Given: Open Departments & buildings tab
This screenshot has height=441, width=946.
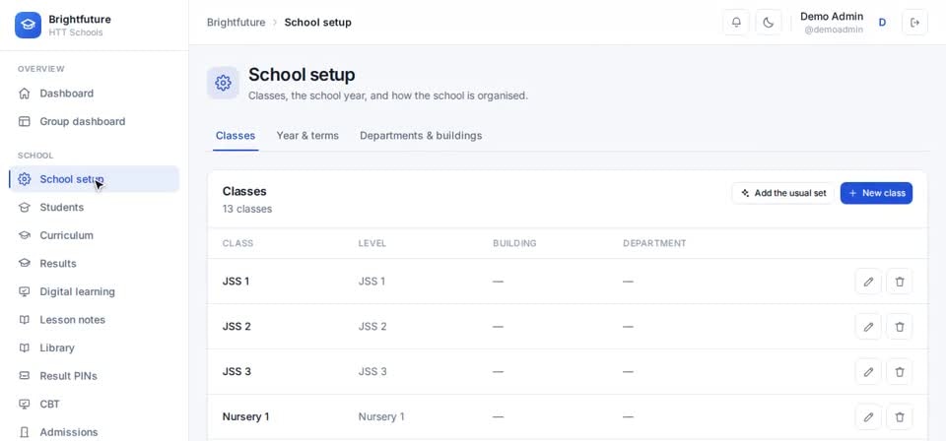Looking at the screenshot, I should click(421, 136).
